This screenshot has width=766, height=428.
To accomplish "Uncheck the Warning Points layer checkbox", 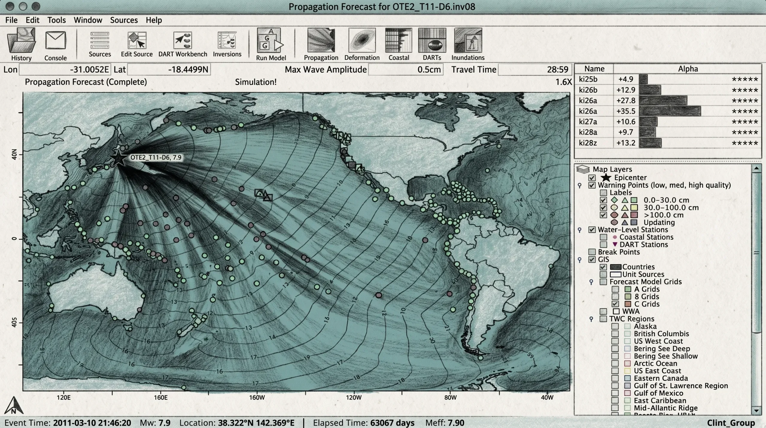I will click(x=592, y=185).
